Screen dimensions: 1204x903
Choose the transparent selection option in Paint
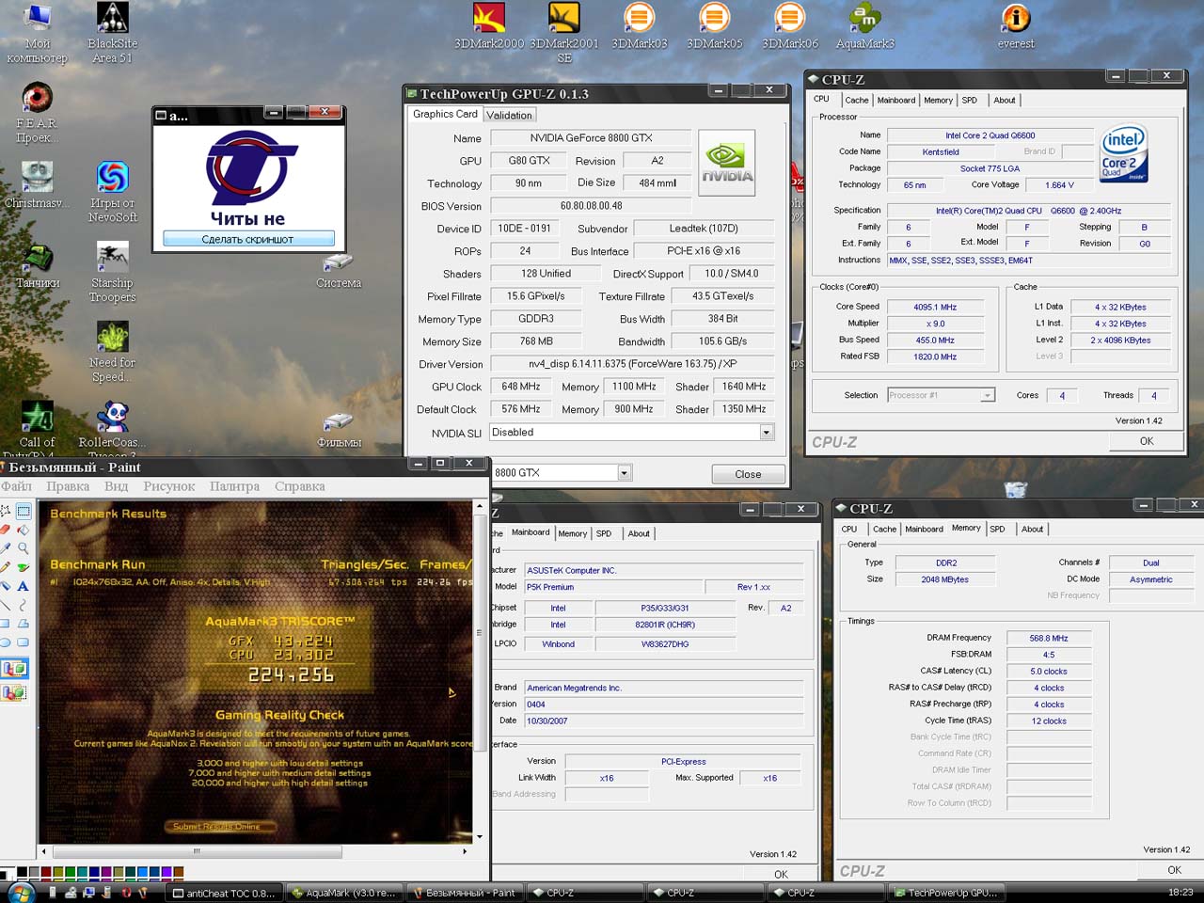pyautogui.click(x=14, y=692)
